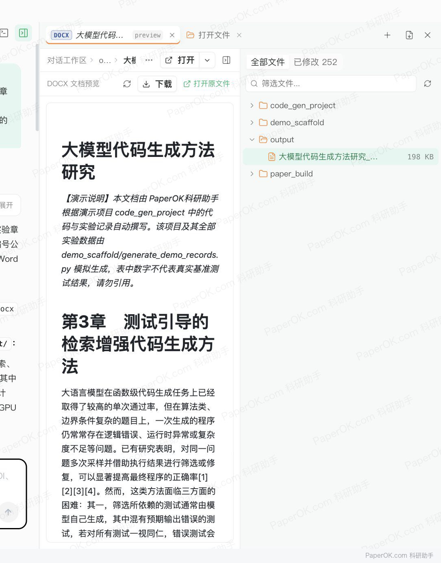Click the plus icon to add tab
The width and height of the screenshot is (441, 563).
coord(387,35)
